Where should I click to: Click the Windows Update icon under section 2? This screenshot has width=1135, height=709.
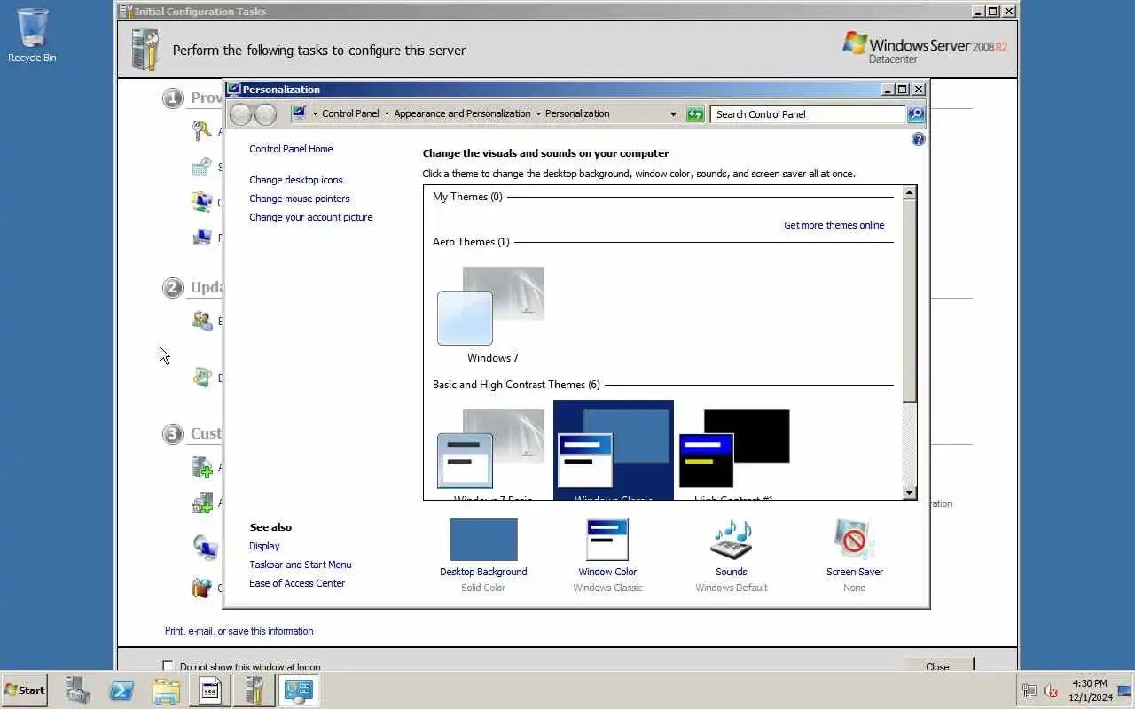[x=202, y=378]
